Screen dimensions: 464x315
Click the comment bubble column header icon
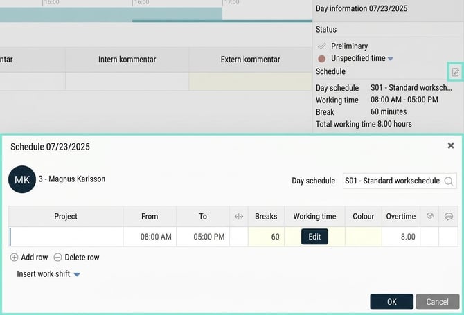tap(449, 216)
